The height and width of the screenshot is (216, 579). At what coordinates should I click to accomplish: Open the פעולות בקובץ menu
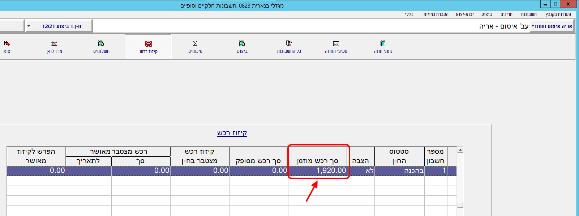click(558, 14)
